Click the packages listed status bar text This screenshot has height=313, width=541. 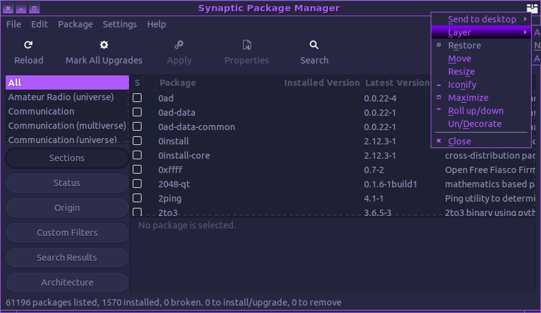point(173,302)
